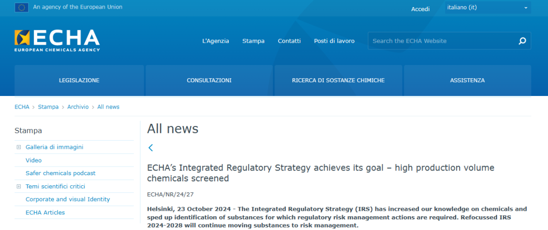
Task: Open the Video sidebar link
Action: 33,160
